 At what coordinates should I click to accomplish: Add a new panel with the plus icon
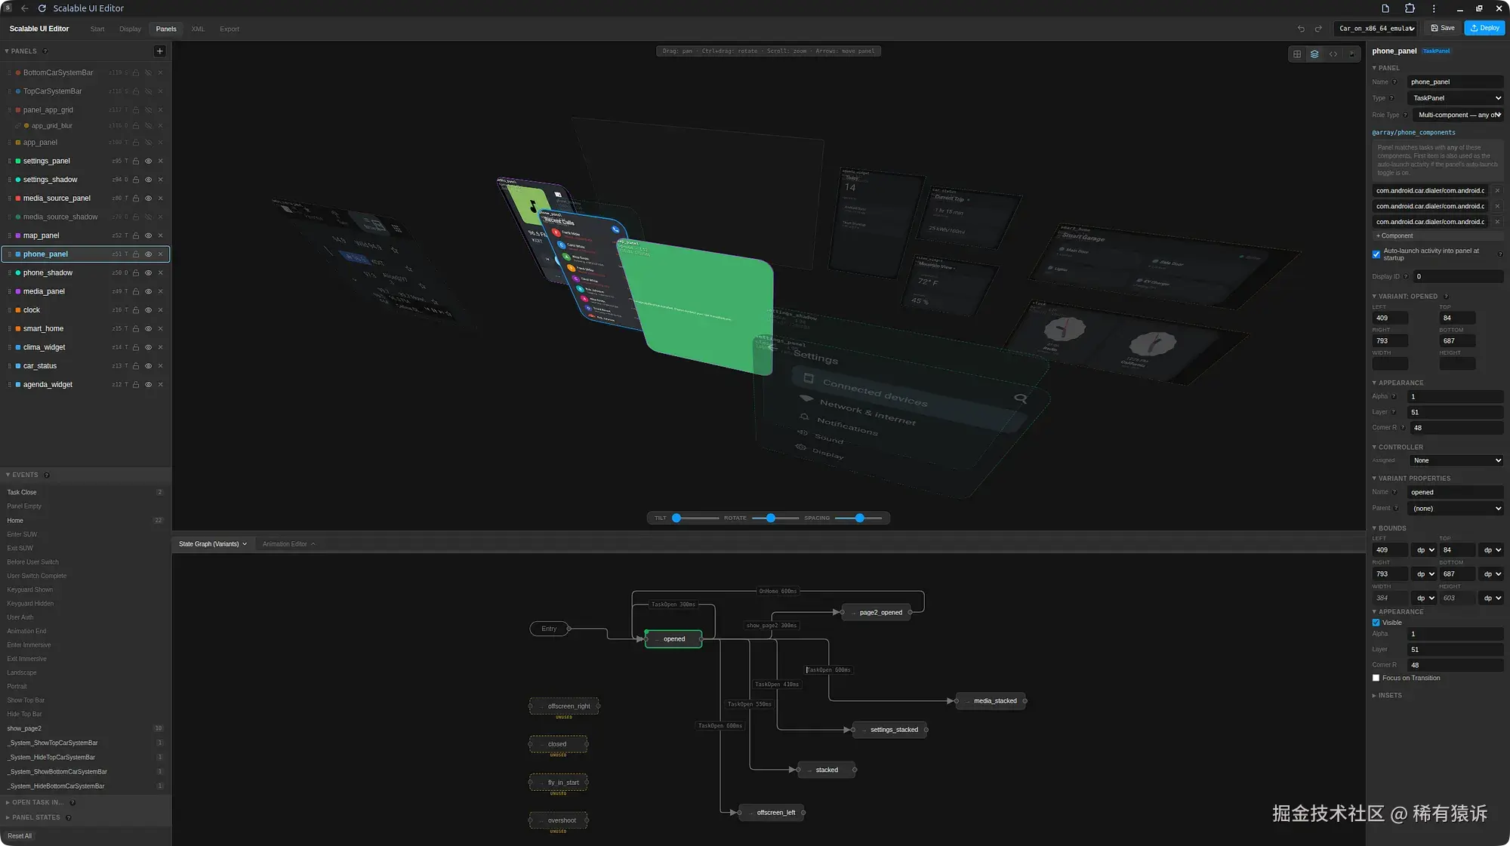click(x=159, y=51)
